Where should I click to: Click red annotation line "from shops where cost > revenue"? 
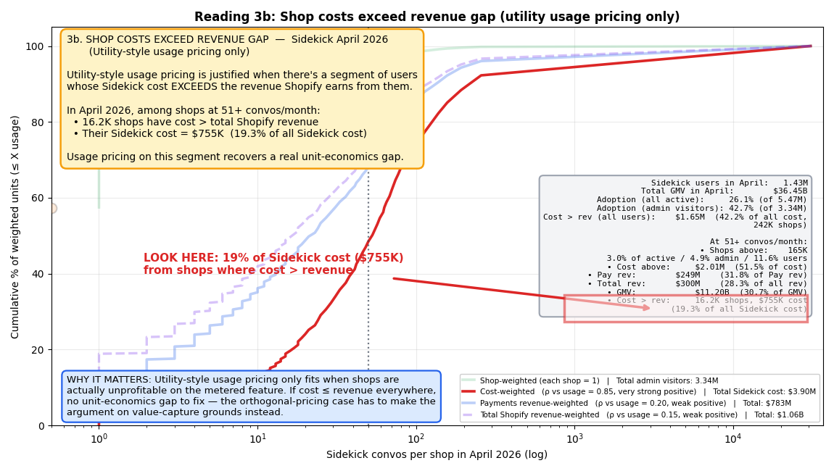pyautogui.click(x=249, y=270)
